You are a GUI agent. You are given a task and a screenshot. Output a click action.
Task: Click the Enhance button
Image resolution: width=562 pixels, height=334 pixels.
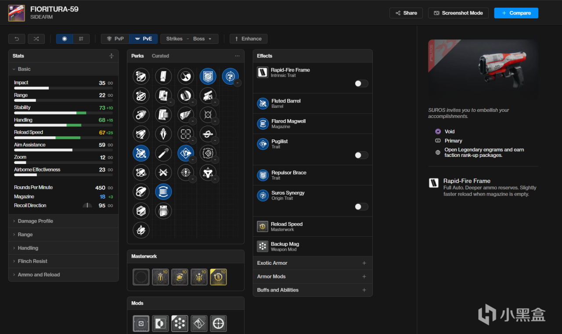(249, 39)
